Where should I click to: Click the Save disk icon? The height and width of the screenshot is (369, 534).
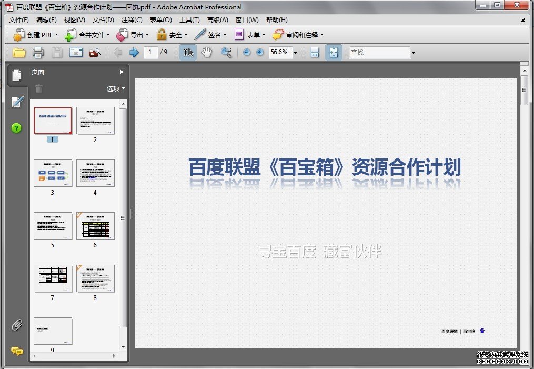click(x=57, y=53)
